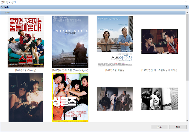Select the Twenty Again 2015 poster
This screenshot has width=189, height=132.
click(x=70, y=42)
